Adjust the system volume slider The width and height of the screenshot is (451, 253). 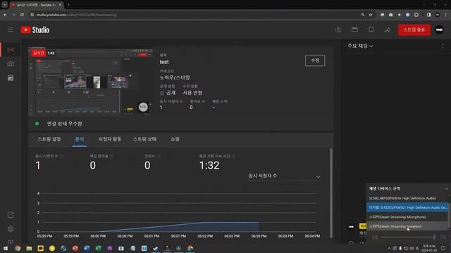[408, 237]
